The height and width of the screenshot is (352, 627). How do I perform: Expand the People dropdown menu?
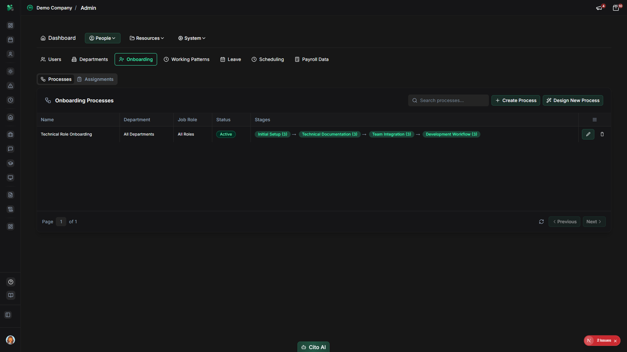pos(102,38)
